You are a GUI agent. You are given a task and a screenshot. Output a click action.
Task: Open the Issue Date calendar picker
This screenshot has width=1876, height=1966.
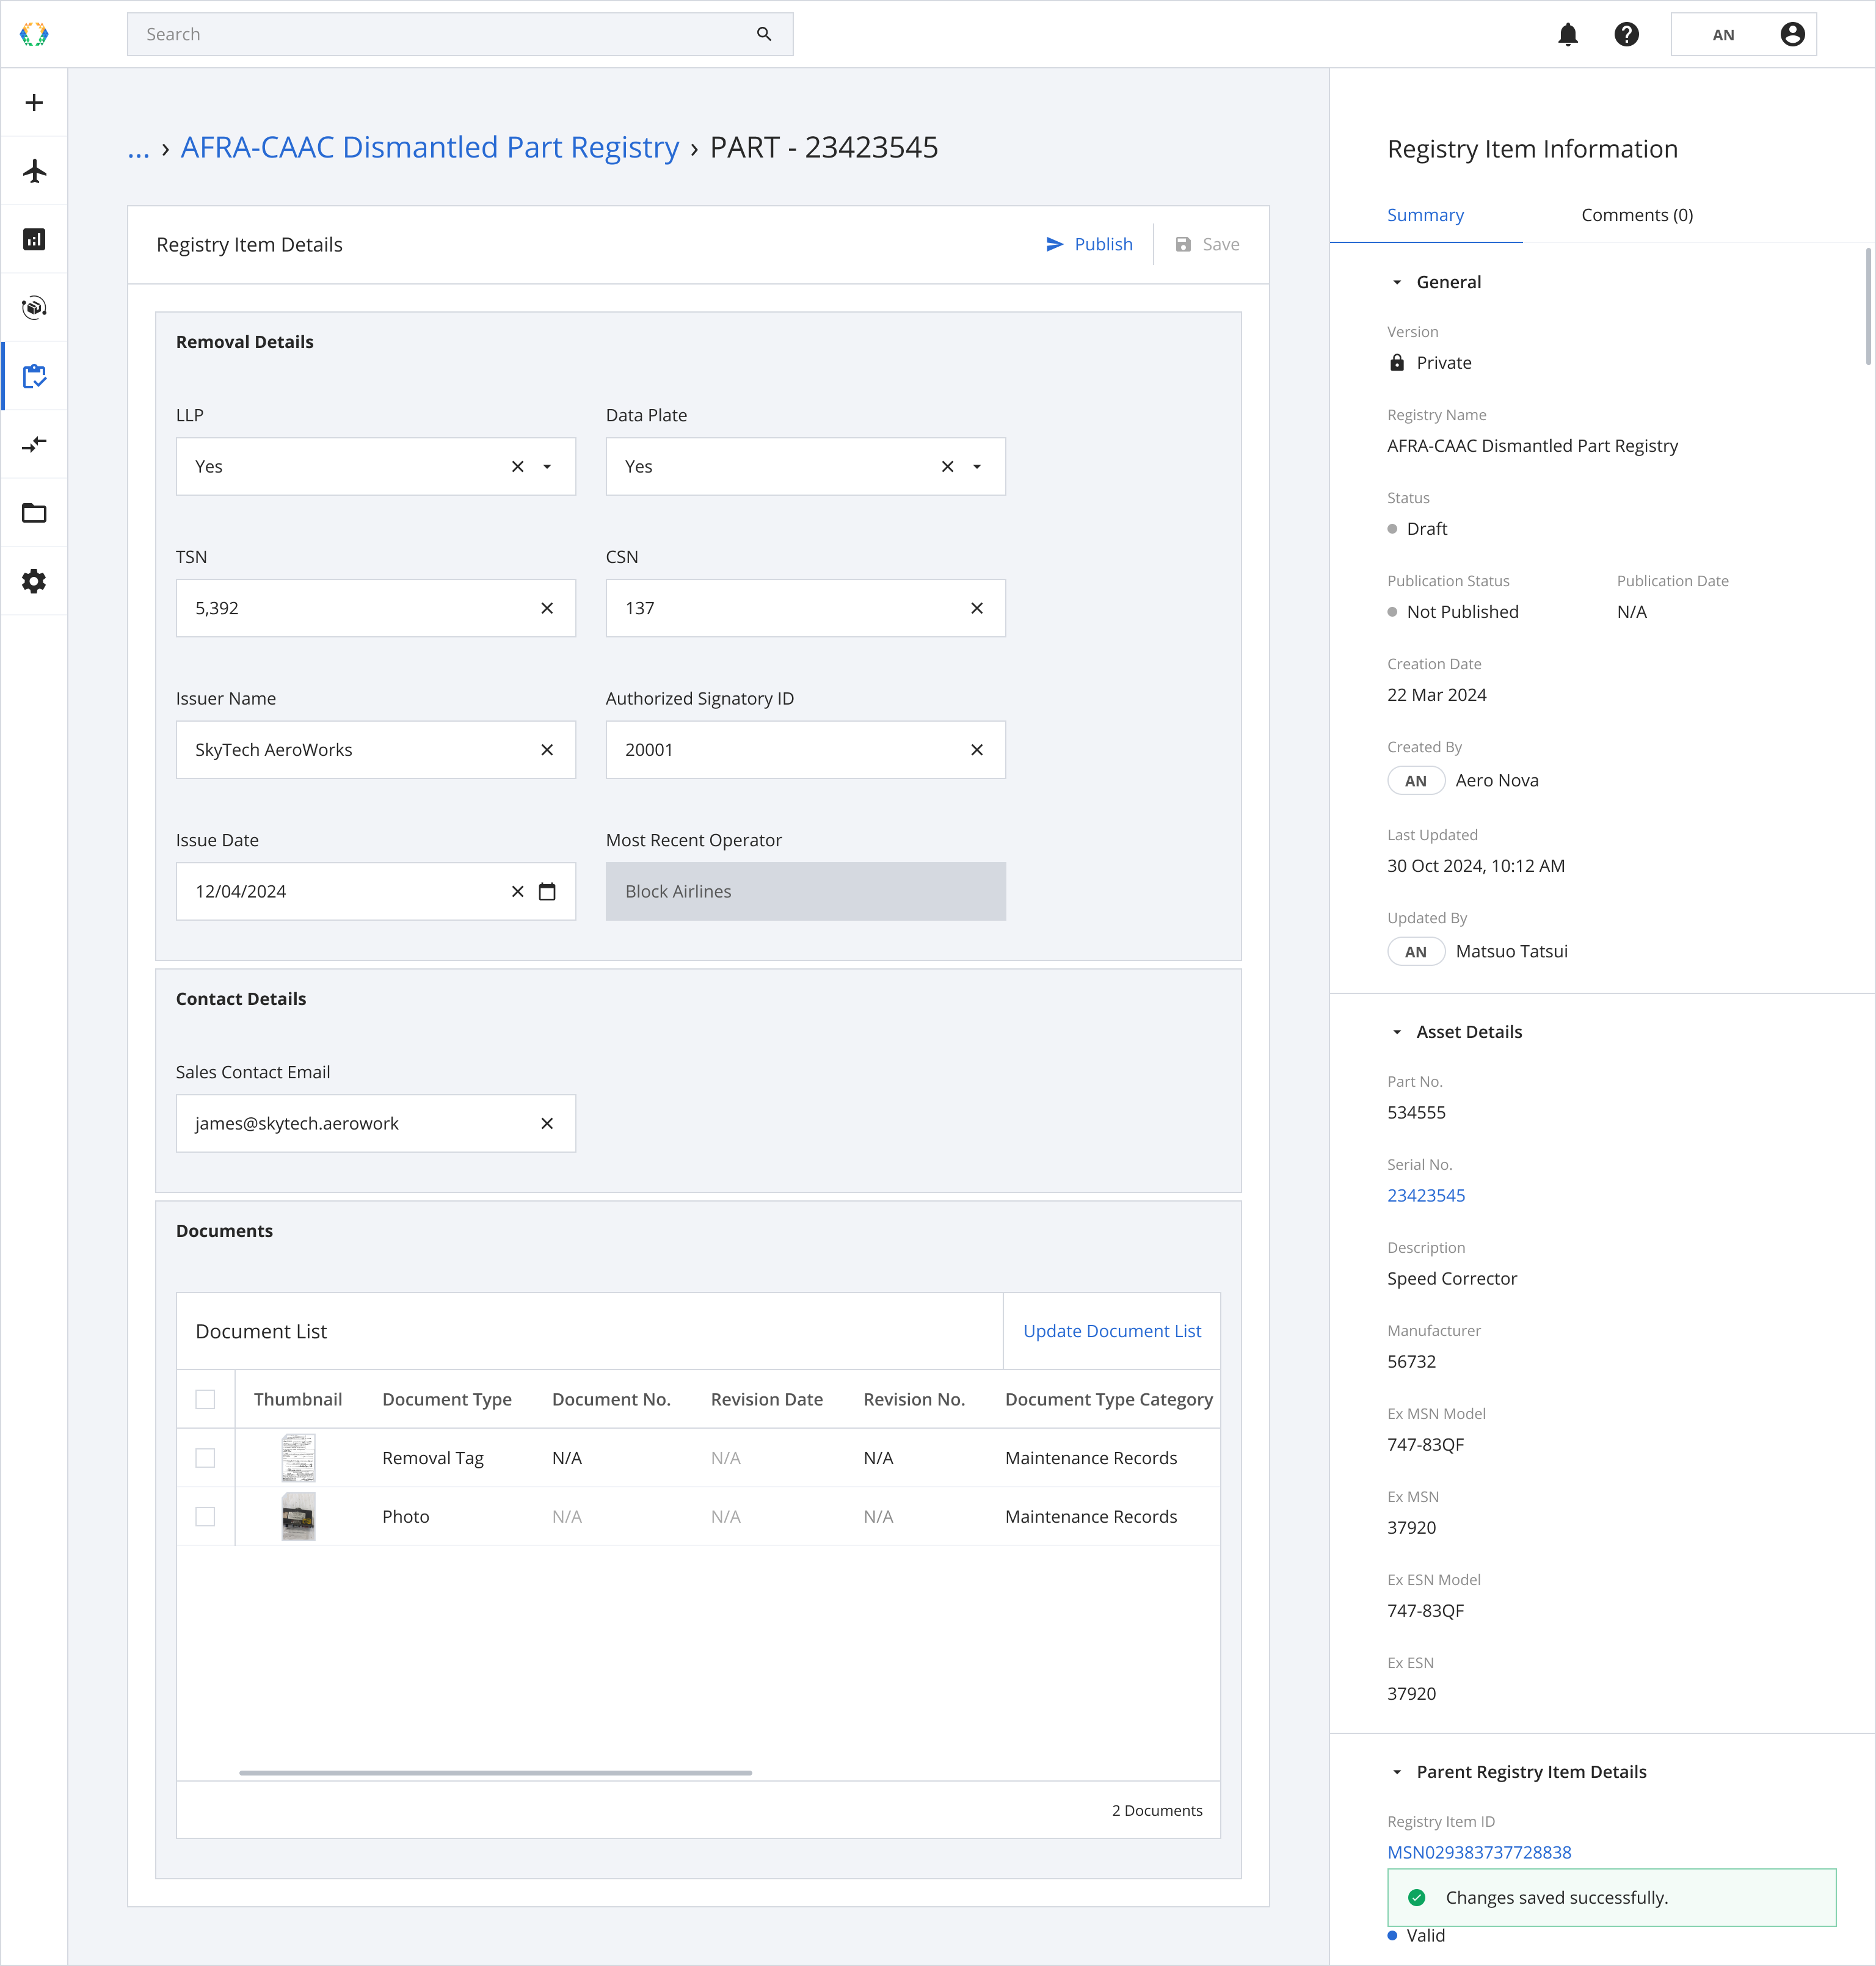(x=547, y=891)
